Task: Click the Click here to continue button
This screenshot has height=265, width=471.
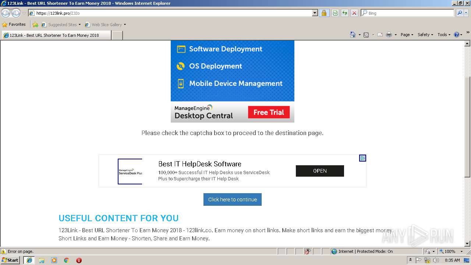Action: coord(233,199)
